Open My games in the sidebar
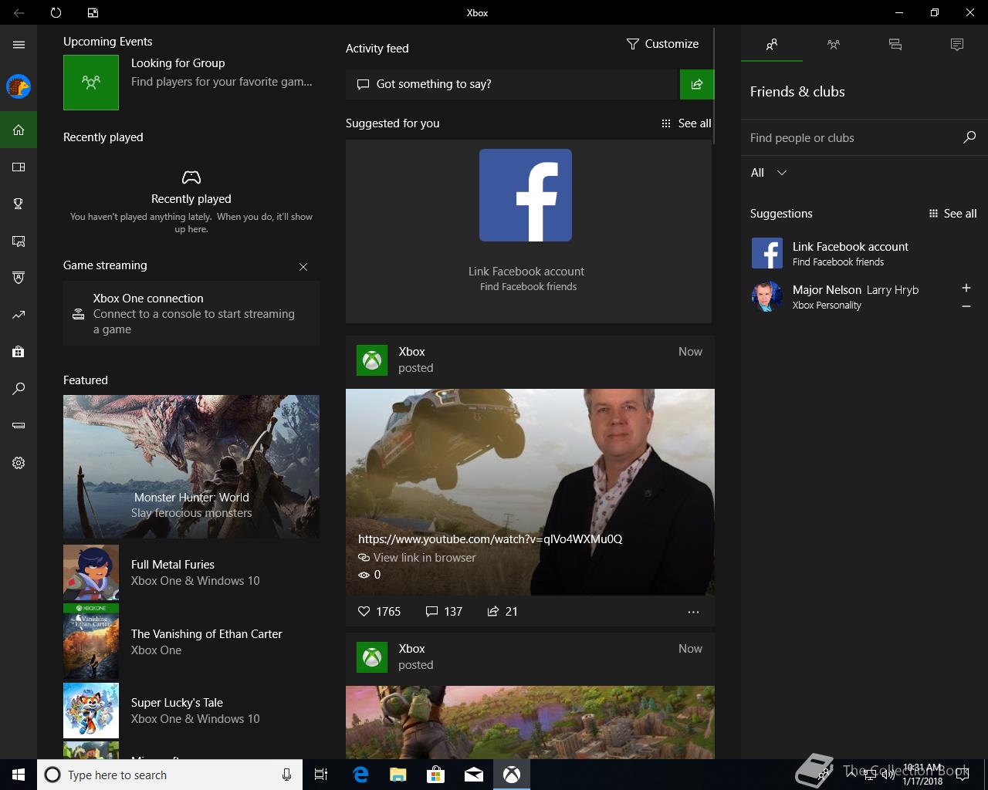 [19, 167]
